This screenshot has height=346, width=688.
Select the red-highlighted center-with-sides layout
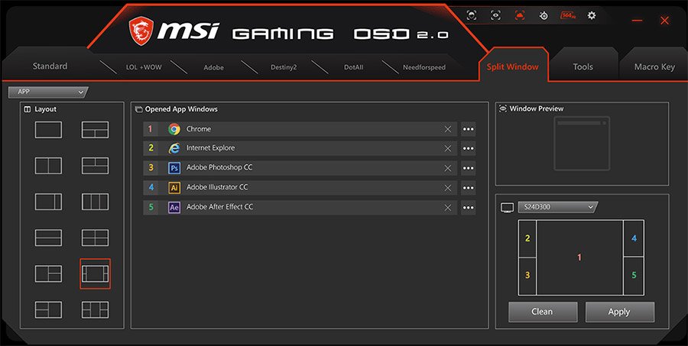pyautogui.click(x=96, y=273)
